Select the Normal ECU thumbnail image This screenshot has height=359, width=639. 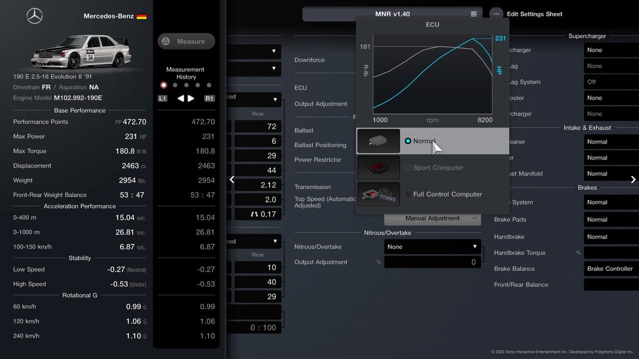point(378,141)
